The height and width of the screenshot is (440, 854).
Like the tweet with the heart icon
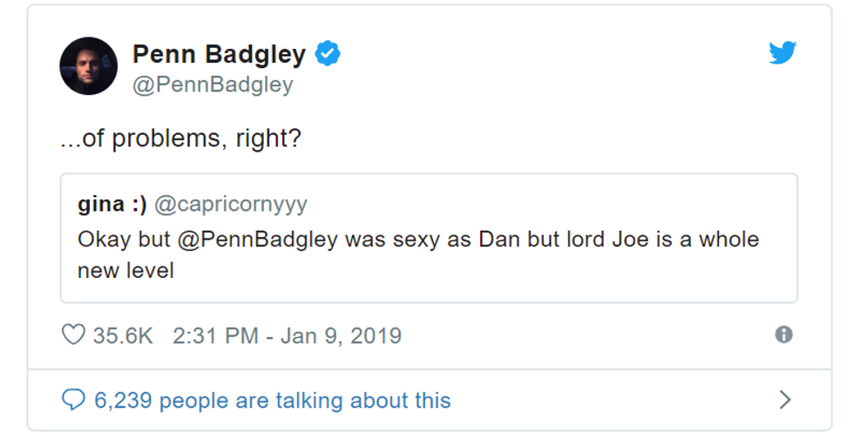(x=74, y=335)
